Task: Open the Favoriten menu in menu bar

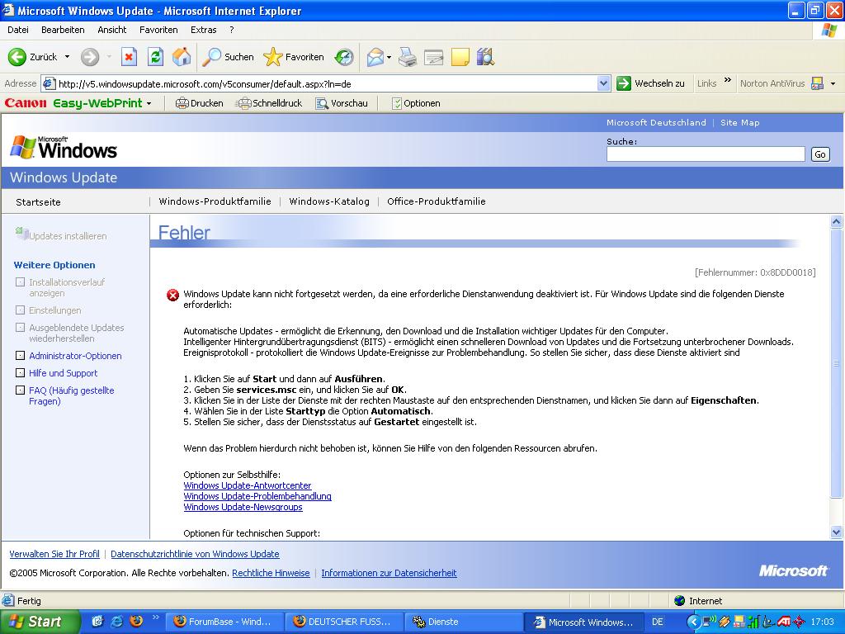Action: (x=158, y=30)
